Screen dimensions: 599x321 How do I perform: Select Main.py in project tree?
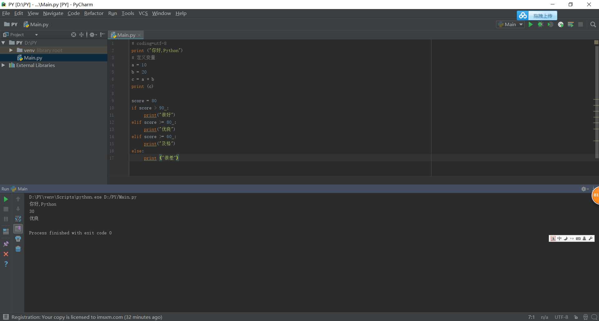(x=54, y=58)
